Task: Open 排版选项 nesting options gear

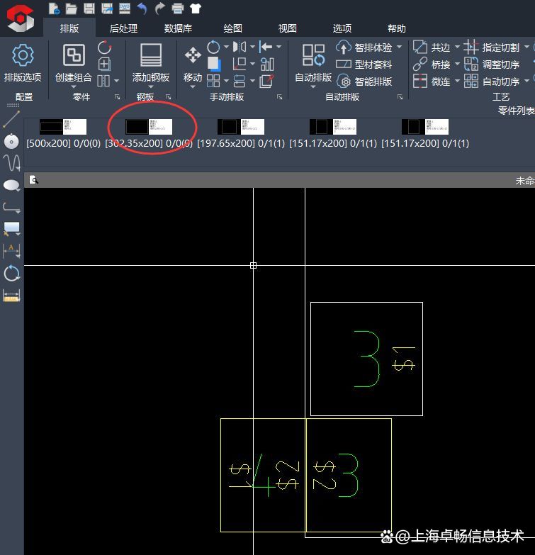Action: 23,55
